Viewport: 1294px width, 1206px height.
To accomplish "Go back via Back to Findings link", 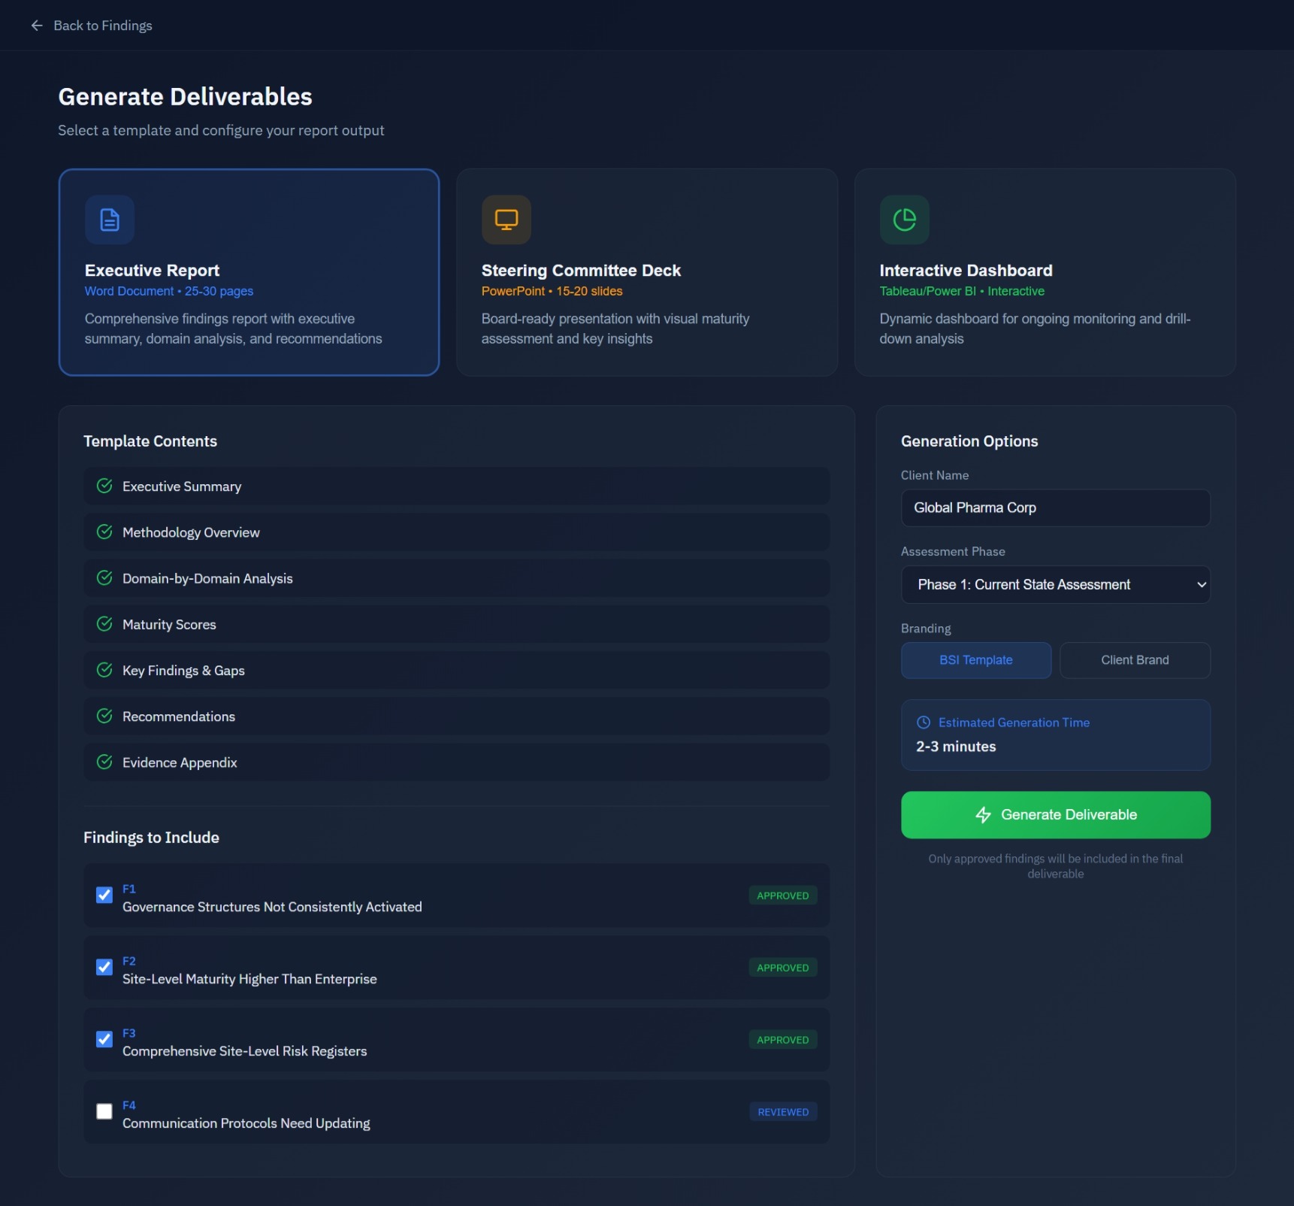I will tap(102, 26).
